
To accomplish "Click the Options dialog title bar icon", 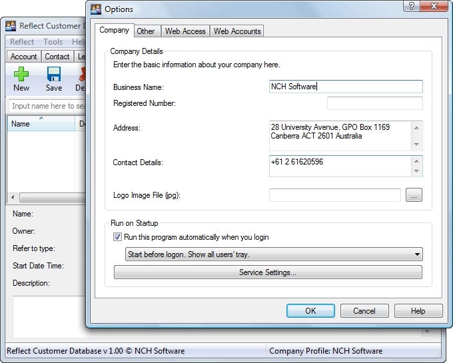I will [96, 9].
